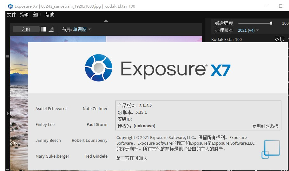Open the 图层 layers dropdown
This screenshot has height=171, width=289.
(281, 39)
